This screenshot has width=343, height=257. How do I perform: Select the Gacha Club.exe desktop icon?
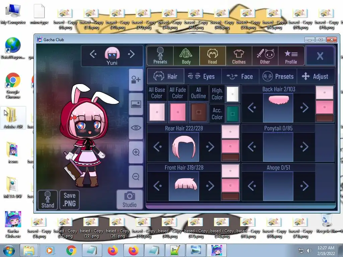coord(13,225)
